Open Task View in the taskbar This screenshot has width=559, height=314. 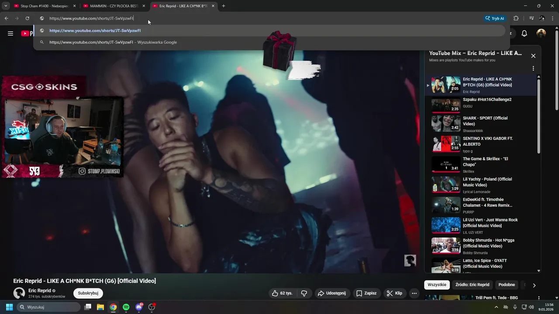click(x=88, y=307)
